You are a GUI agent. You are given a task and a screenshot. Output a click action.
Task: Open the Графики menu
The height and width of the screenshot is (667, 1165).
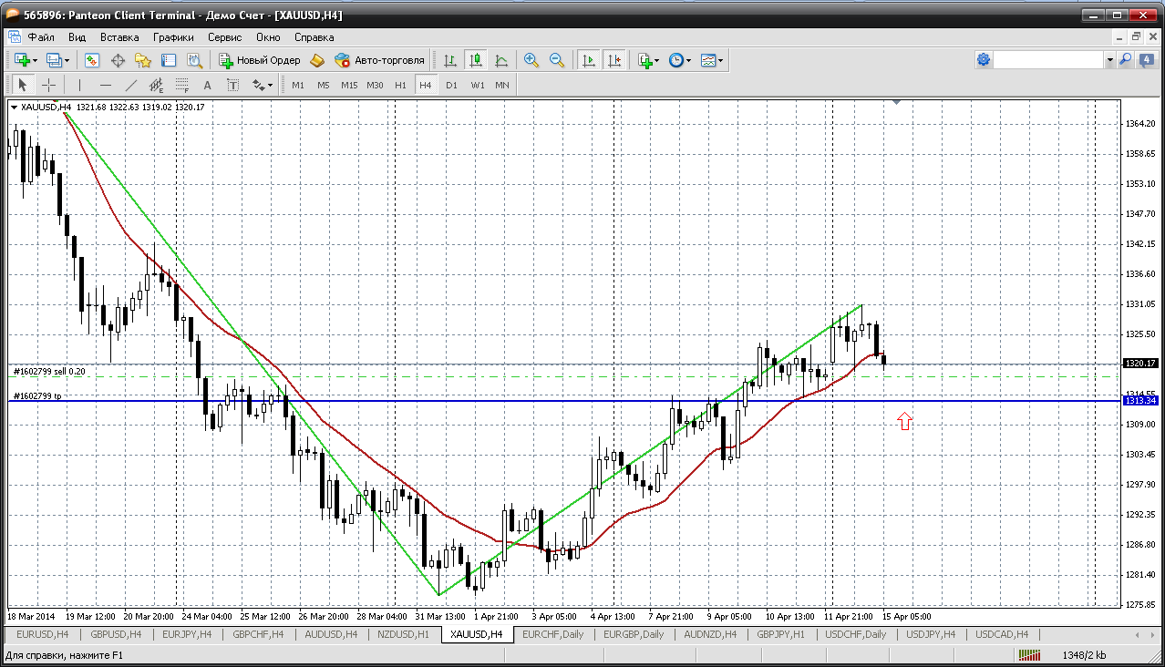173,37
